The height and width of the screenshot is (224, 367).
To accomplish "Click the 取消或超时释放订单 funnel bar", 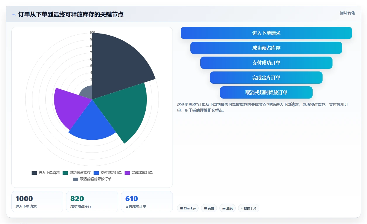I will coord(266,92).
